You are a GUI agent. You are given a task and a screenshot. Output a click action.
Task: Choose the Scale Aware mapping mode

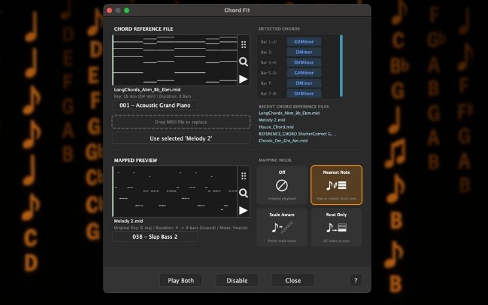(x=282, y=227)
